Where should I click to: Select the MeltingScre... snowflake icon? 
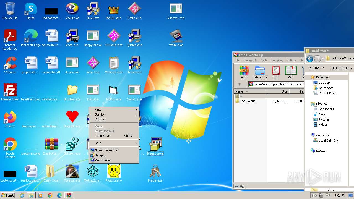coord(93,174)
